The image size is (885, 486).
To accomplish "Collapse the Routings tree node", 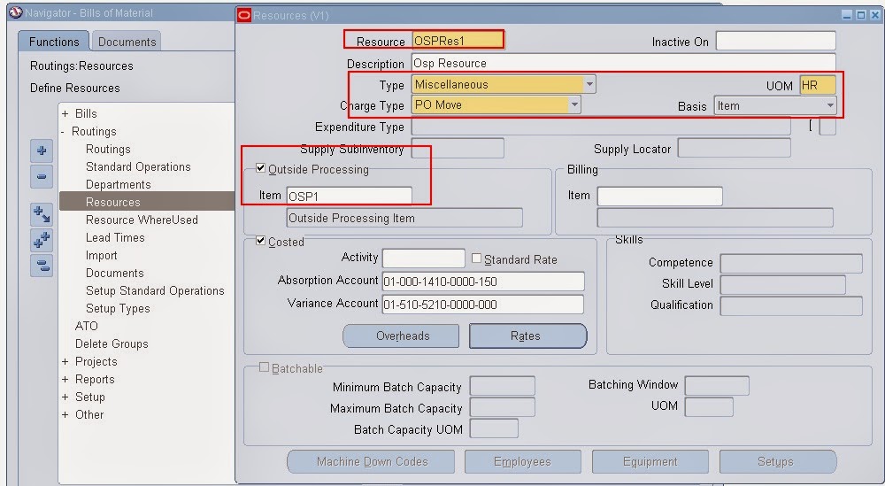I will pyautogui.click(x=63, y=132).
